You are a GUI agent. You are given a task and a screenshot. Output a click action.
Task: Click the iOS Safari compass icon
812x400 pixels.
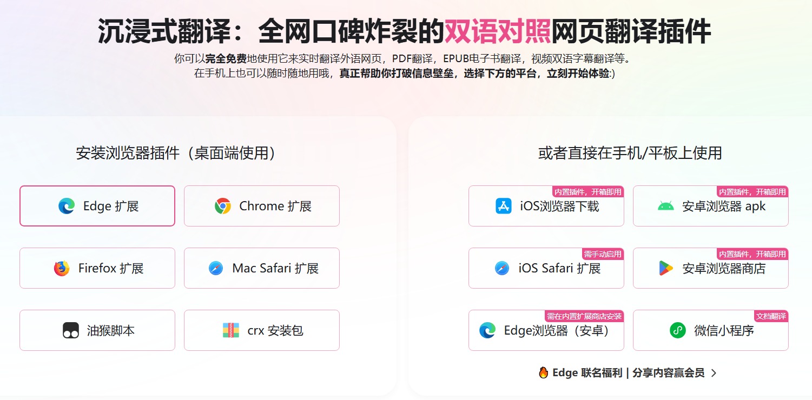click(x=502, y=268)
